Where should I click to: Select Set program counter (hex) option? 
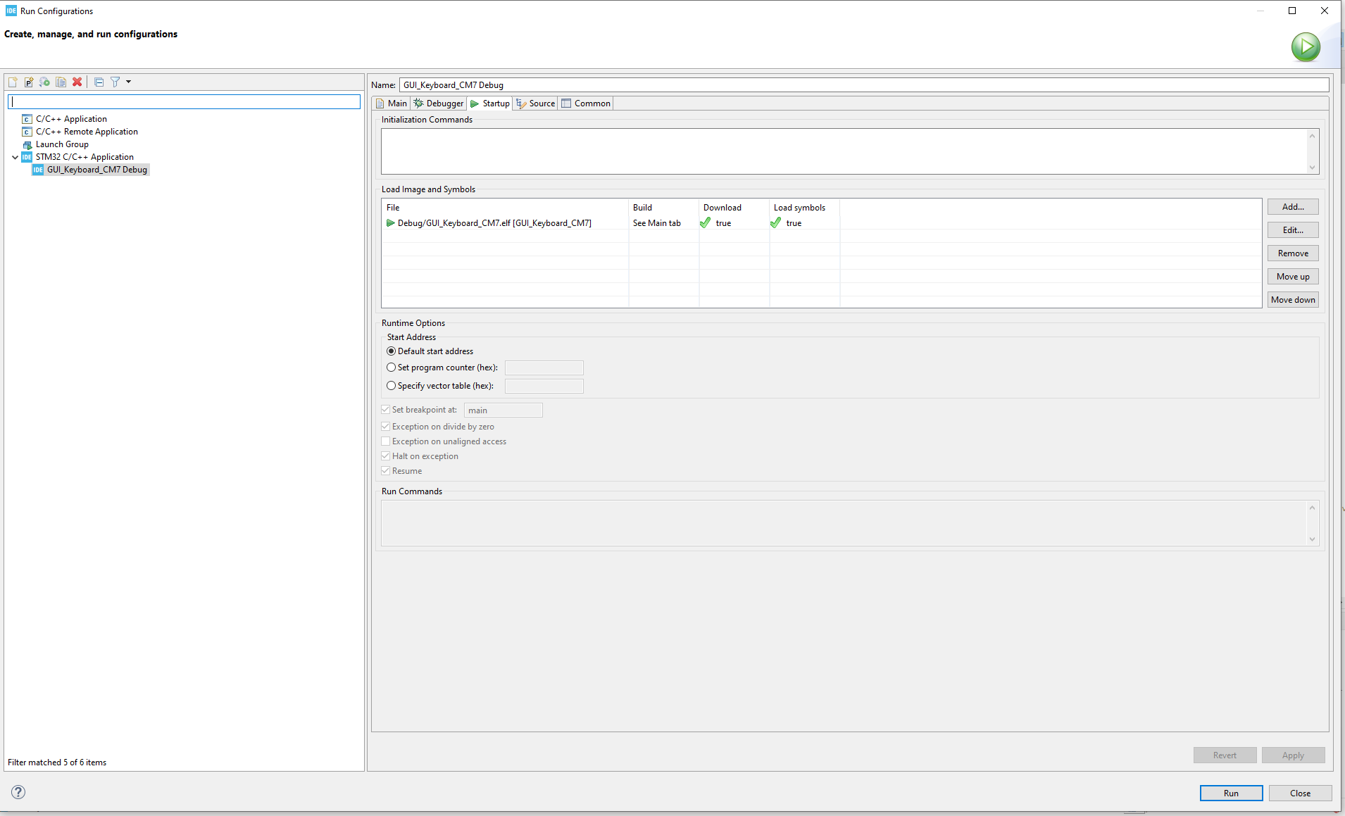click(391, 368)
